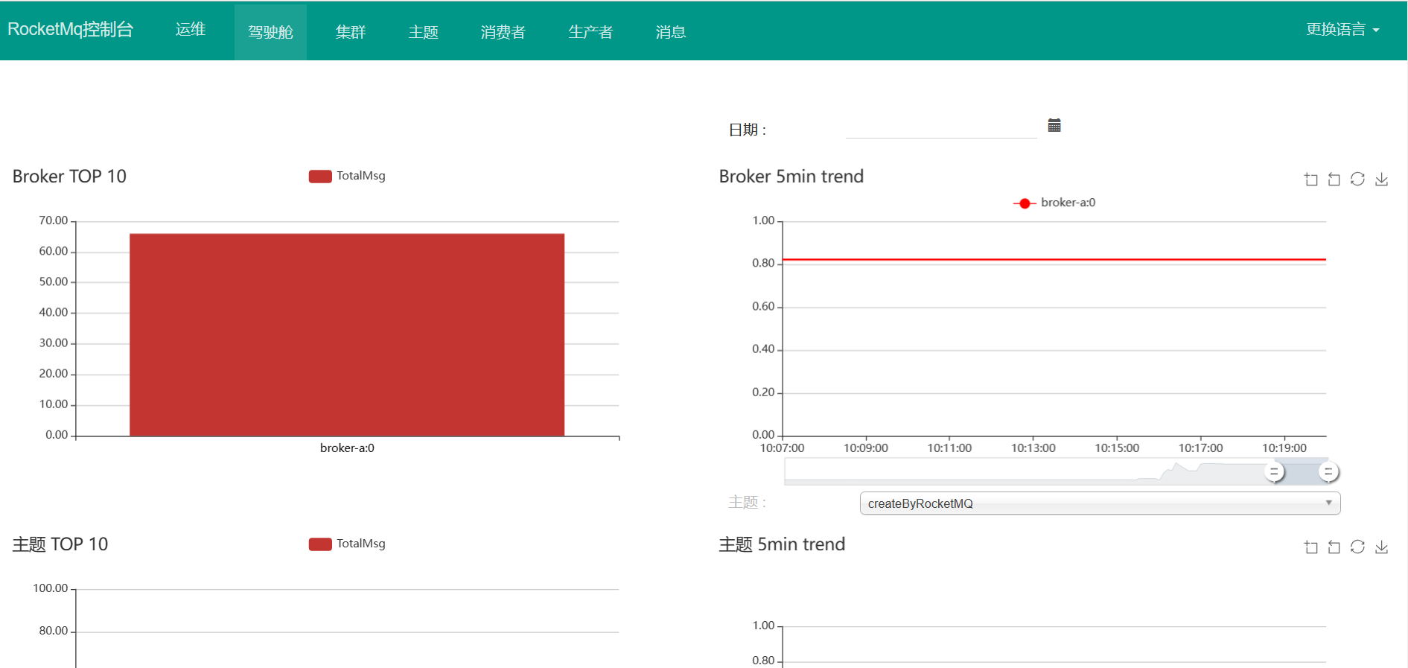Enable area zoom on Broker 5min trend
Screen dimensions: 1408x668
coord(1311,179)
